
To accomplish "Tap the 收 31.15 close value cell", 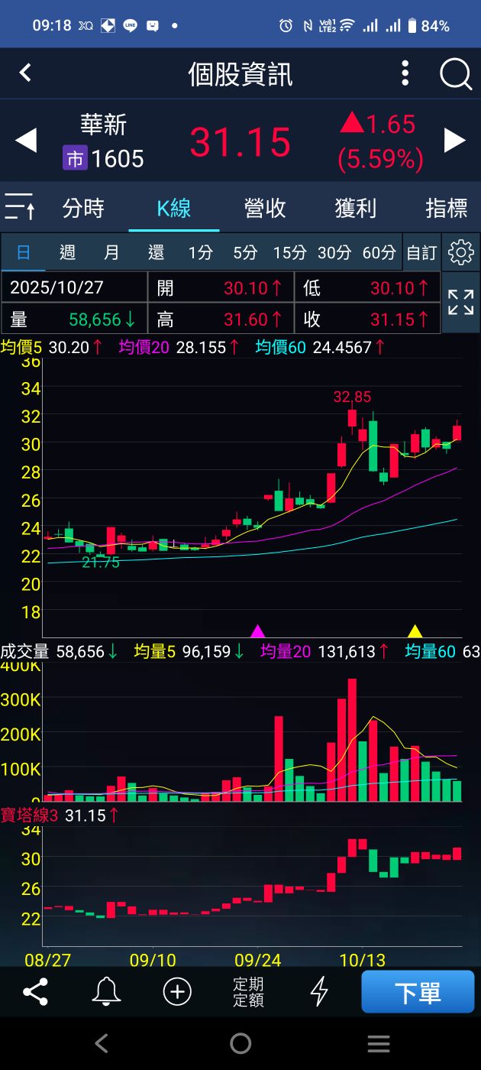I will [x=367, y=319].
